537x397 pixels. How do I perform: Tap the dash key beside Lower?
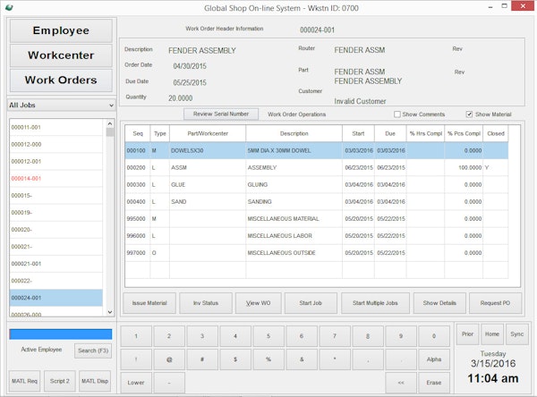(x=169, y=383)
